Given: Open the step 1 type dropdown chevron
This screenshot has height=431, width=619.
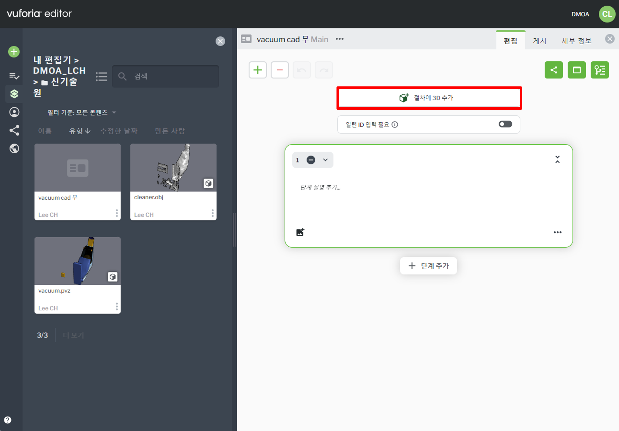Looking at the screenshot, I should point(325,160).
